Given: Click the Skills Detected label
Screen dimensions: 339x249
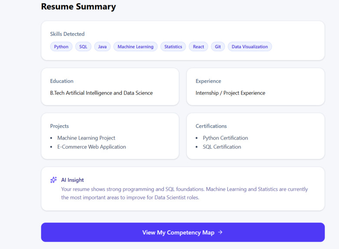Looking at the screenshot, I should pyautogui.click(x=67, y=34).
